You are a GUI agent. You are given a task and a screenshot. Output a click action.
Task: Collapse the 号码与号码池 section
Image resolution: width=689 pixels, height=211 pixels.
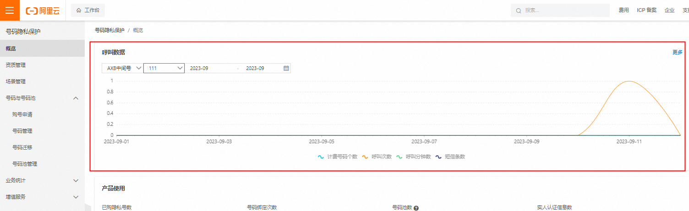click(x=42, y=98)
